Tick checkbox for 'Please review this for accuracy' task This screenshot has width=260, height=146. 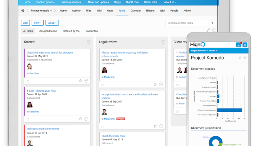(103, 85)
